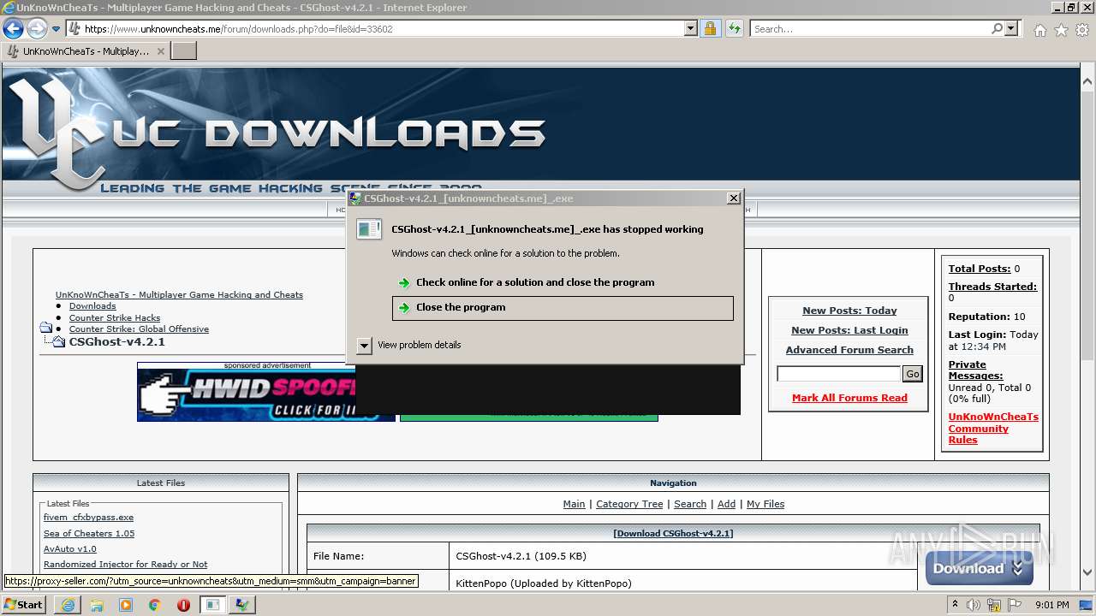Open Opera taskbar icon
1096x616 pixels.
183,605
